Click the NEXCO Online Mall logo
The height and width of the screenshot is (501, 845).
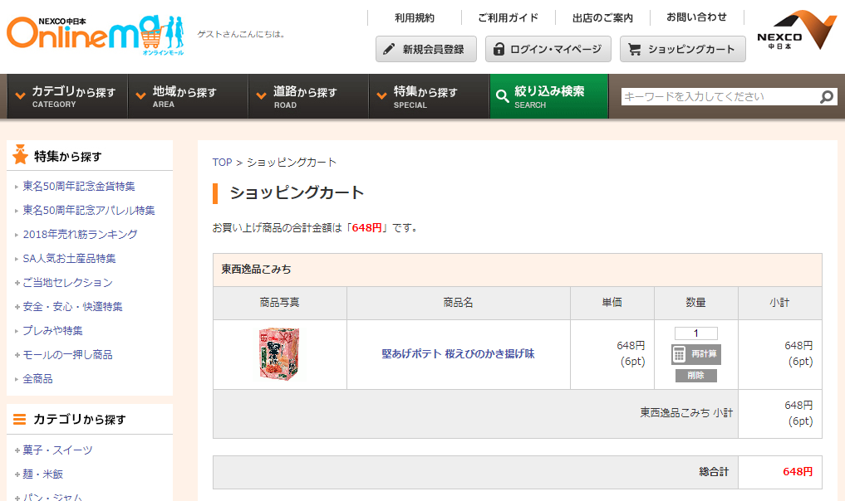[96, 35]
